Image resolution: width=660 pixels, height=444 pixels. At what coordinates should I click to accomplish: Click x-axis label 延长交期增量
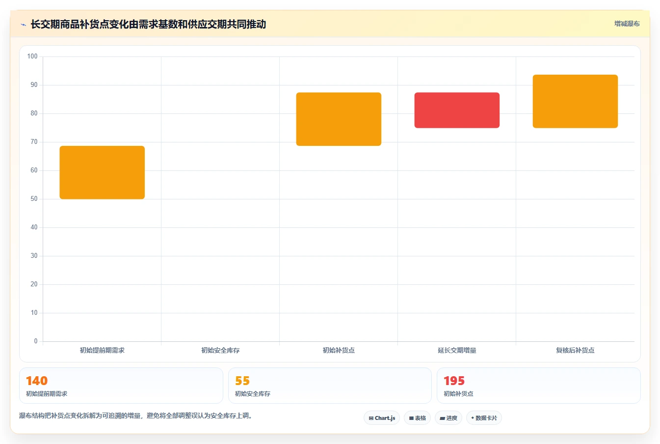(x=457, y=350)
